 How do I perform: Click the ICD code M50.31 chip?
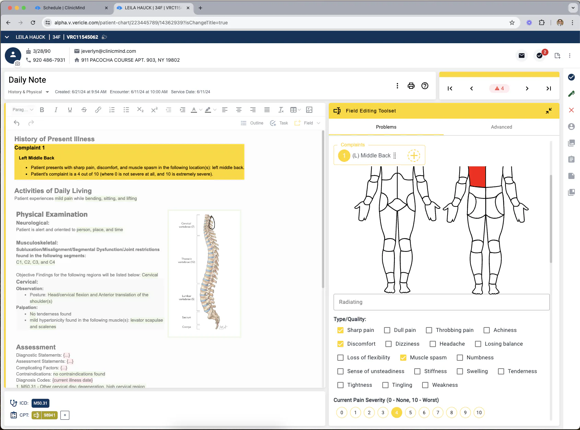click(40, 403)
